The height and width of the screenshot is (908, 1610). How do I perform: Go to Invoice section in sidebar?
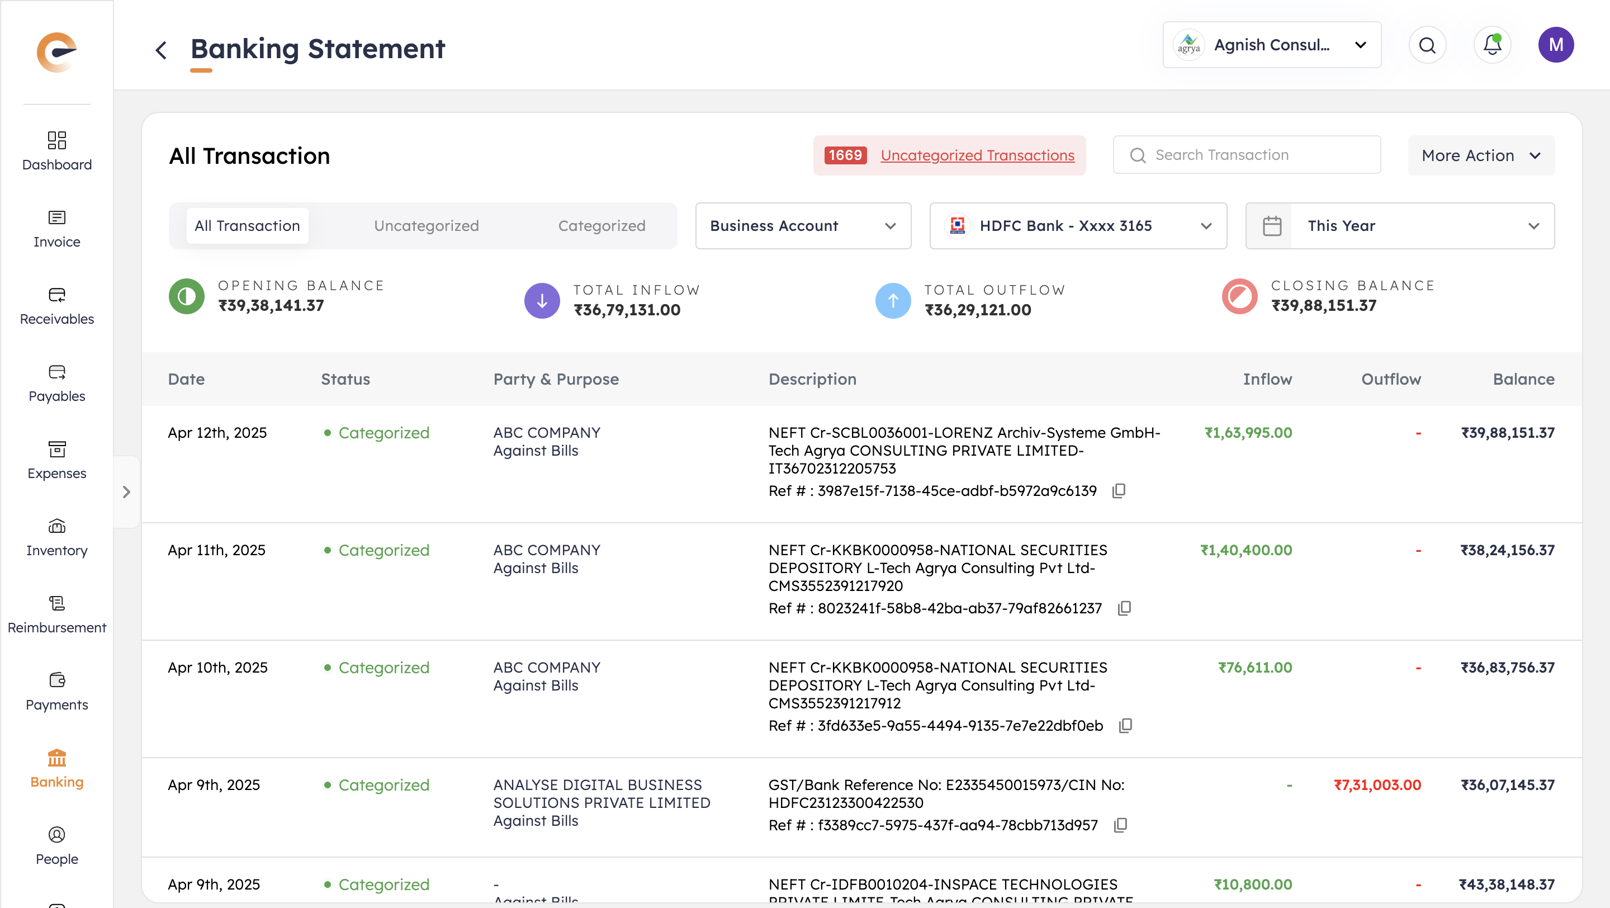coord(56,218)
